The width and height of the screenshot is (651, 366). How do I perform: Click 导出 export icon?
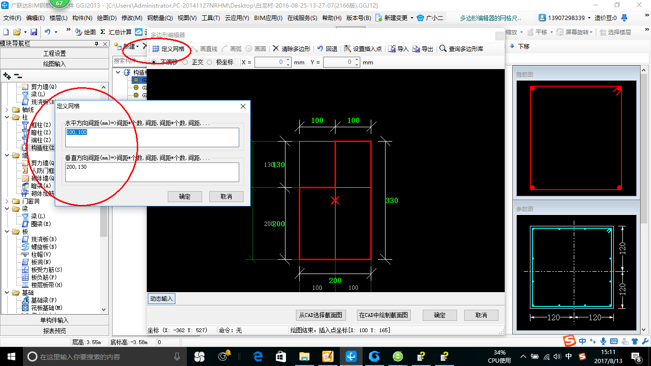point(423,49)
